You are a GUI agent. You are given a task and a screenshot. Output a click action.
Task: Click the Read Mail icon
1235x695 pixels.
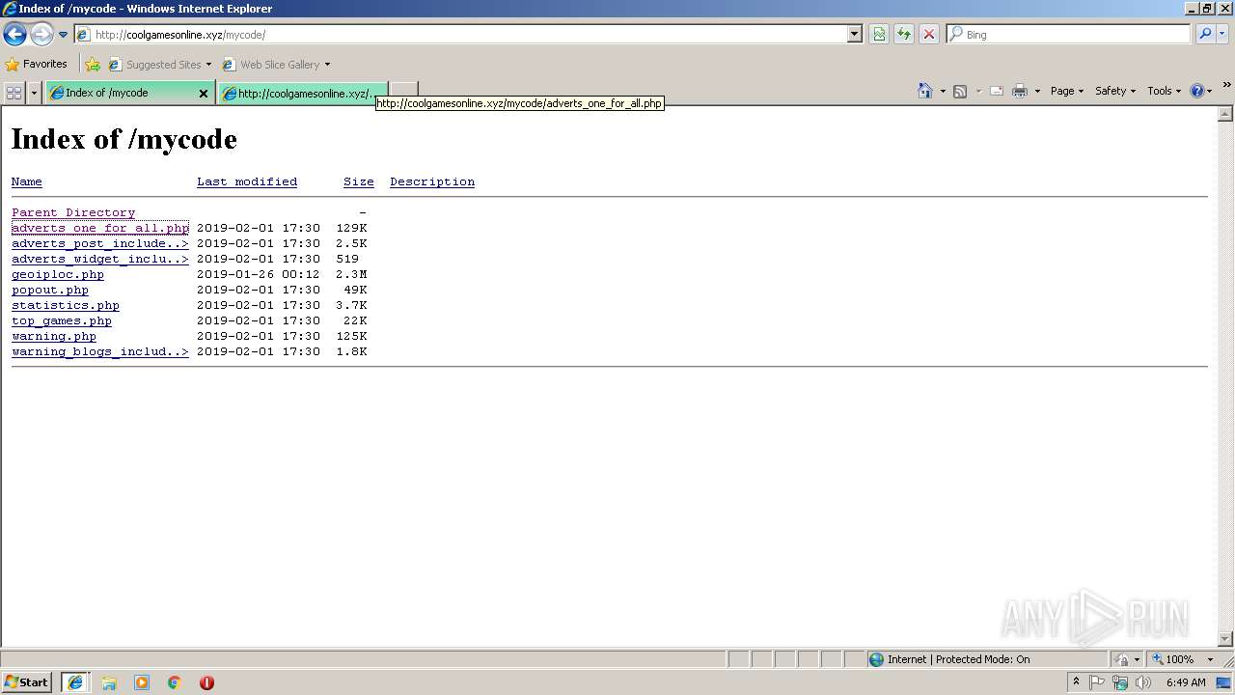997,91
